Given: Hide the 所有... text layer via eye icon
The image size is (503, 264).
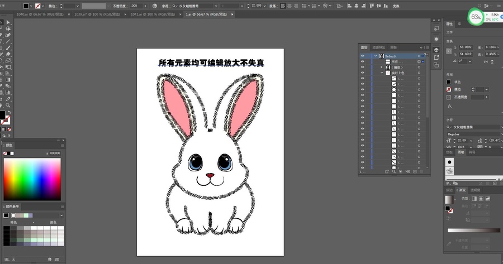Looking at the screenshot, I should click(363, 61).
